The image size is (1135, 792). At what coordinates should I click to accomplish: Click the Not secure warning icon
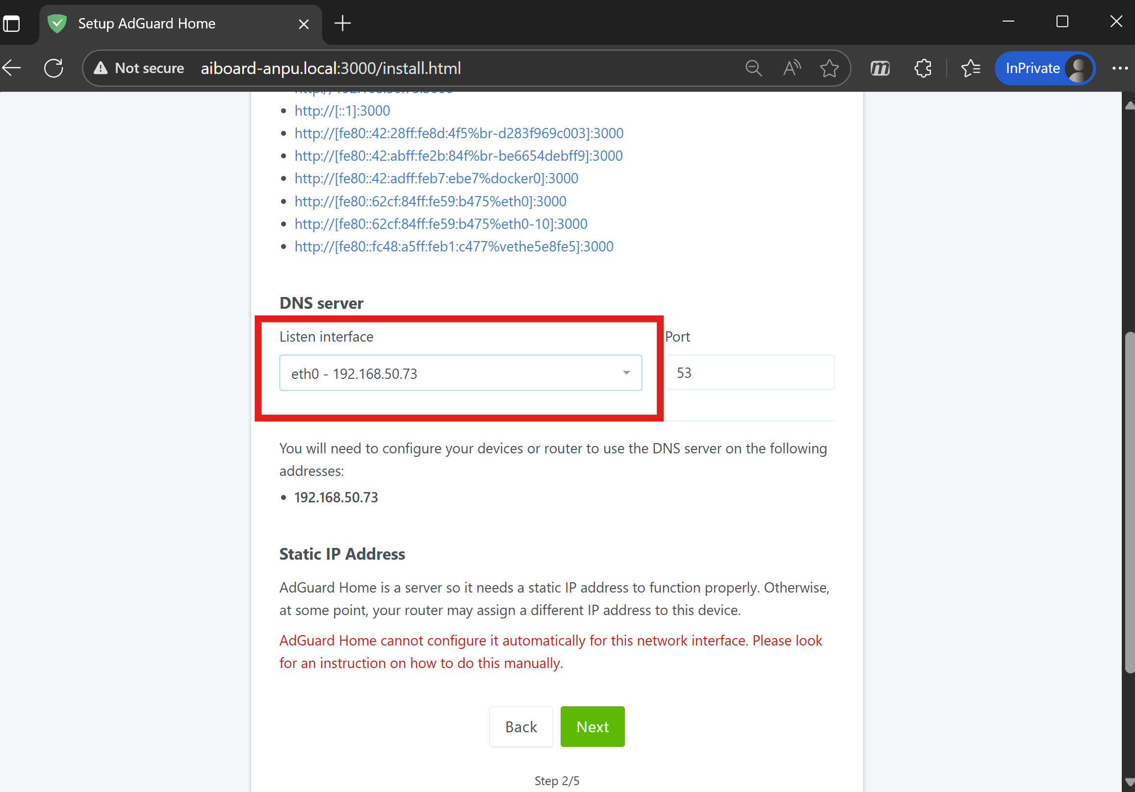[x=101, y=68]
